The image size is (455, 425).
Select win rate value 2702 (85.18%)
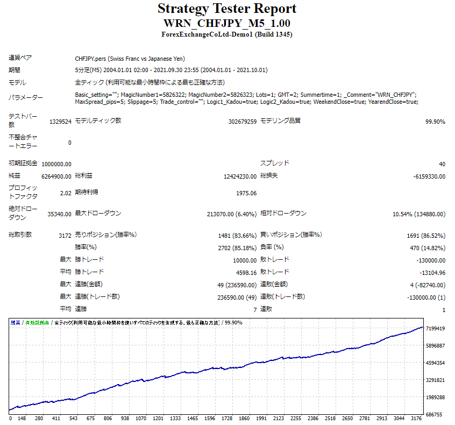pyautogui.click(x=237, y=248)
